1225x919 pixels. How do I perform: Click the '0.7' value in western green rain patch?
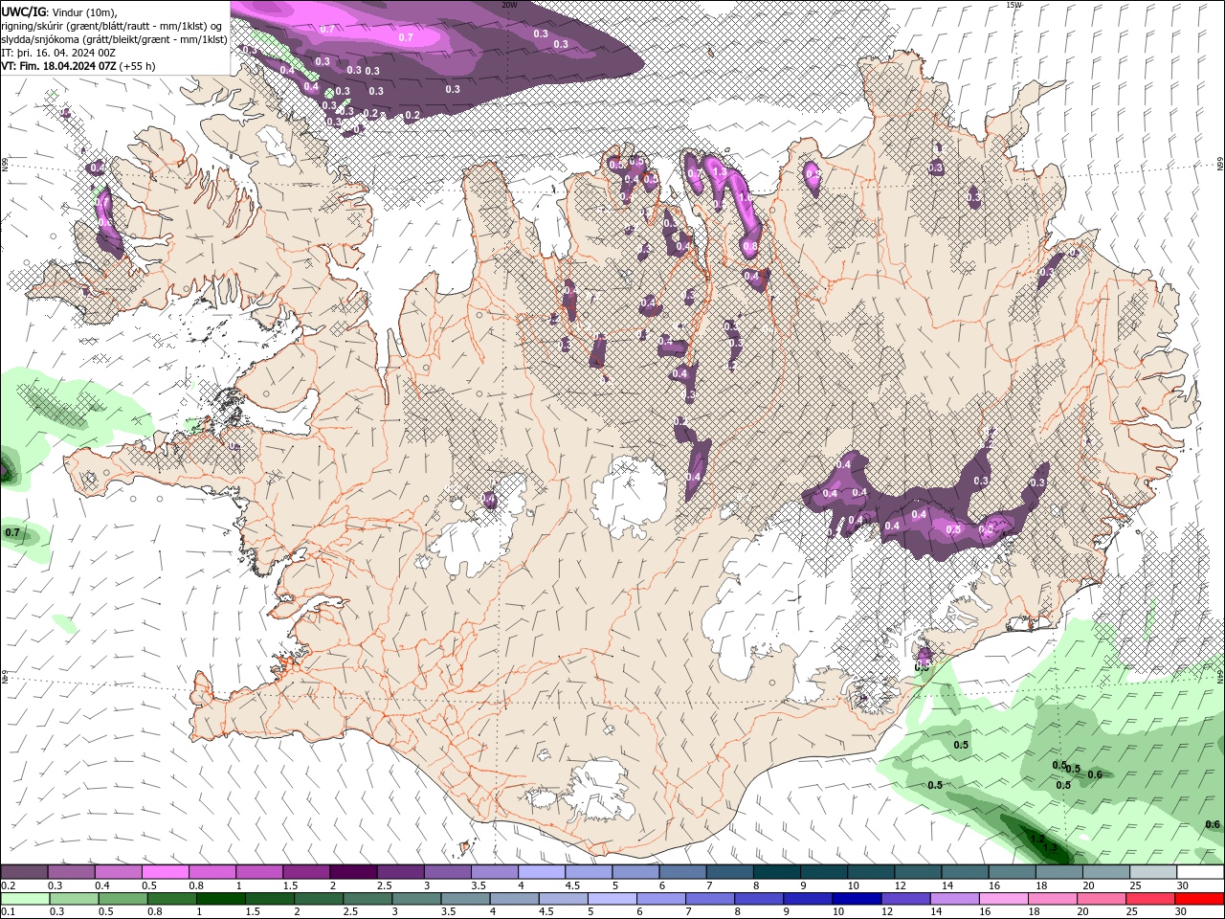coord(12,531)
